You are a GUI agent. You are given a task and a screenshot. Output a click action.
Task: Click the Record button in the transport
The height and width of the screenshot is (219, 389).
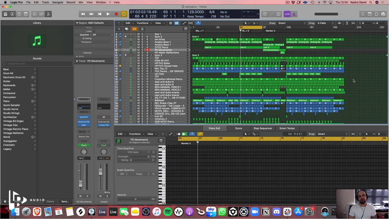(x=116, y=14)
